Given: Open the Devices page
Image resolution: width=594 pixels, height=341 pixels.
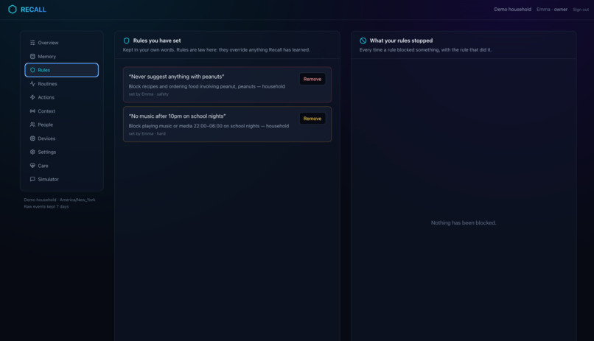Looking at the screenshot, I should [x=62, y=138].
